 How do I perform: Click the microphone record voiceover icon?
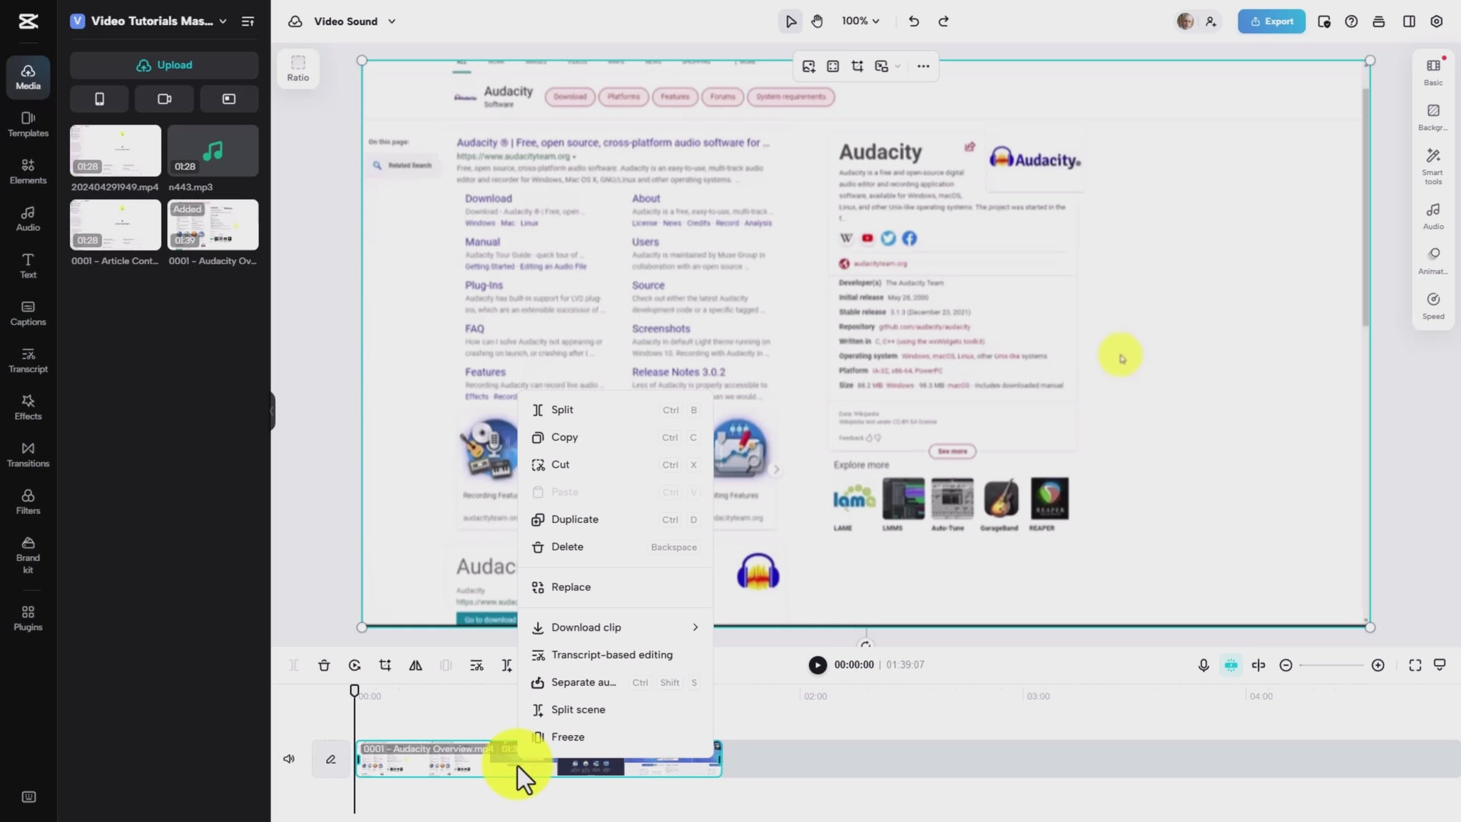1203,665
